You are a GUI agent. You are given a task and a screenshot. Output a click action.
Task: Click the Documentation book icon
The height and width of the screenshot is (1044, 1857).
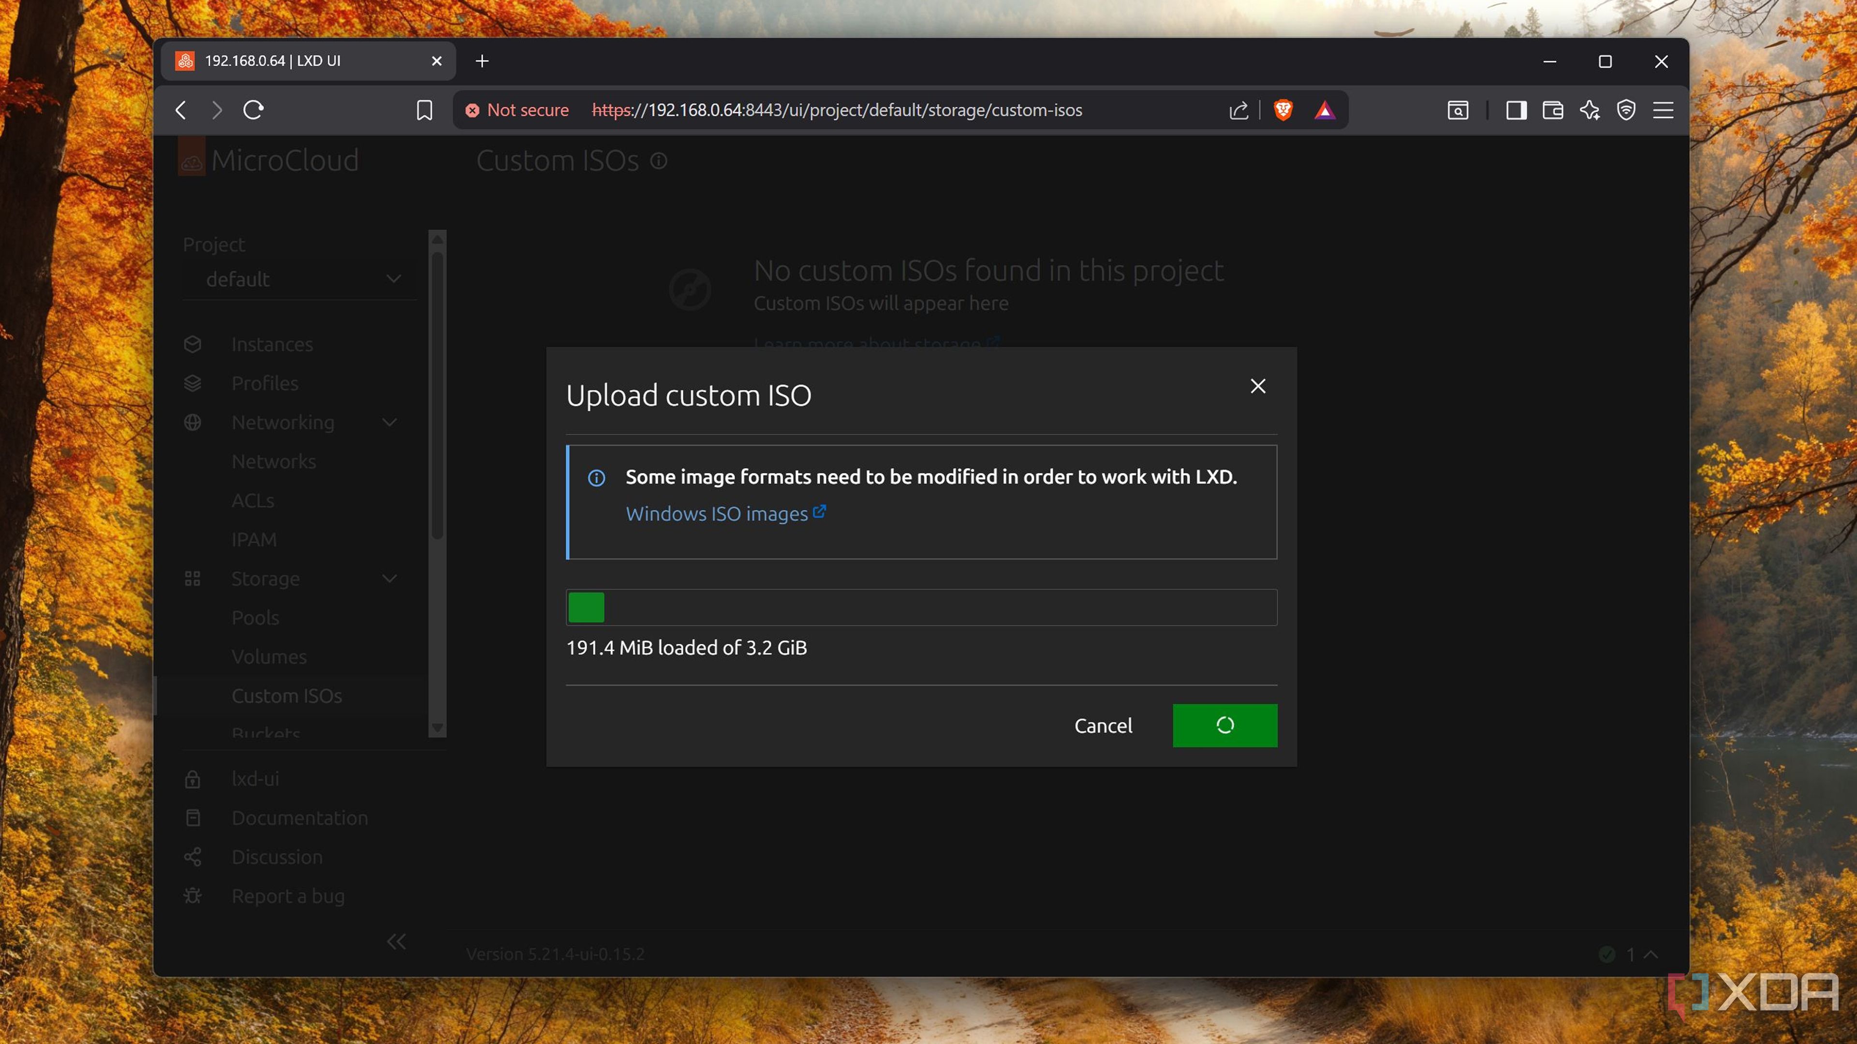point(192,818)
